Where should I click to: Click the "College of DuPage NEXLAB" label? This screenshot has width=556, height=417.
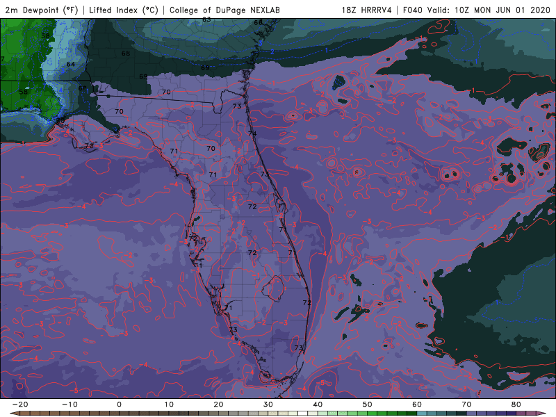click(x=224, y=10)
